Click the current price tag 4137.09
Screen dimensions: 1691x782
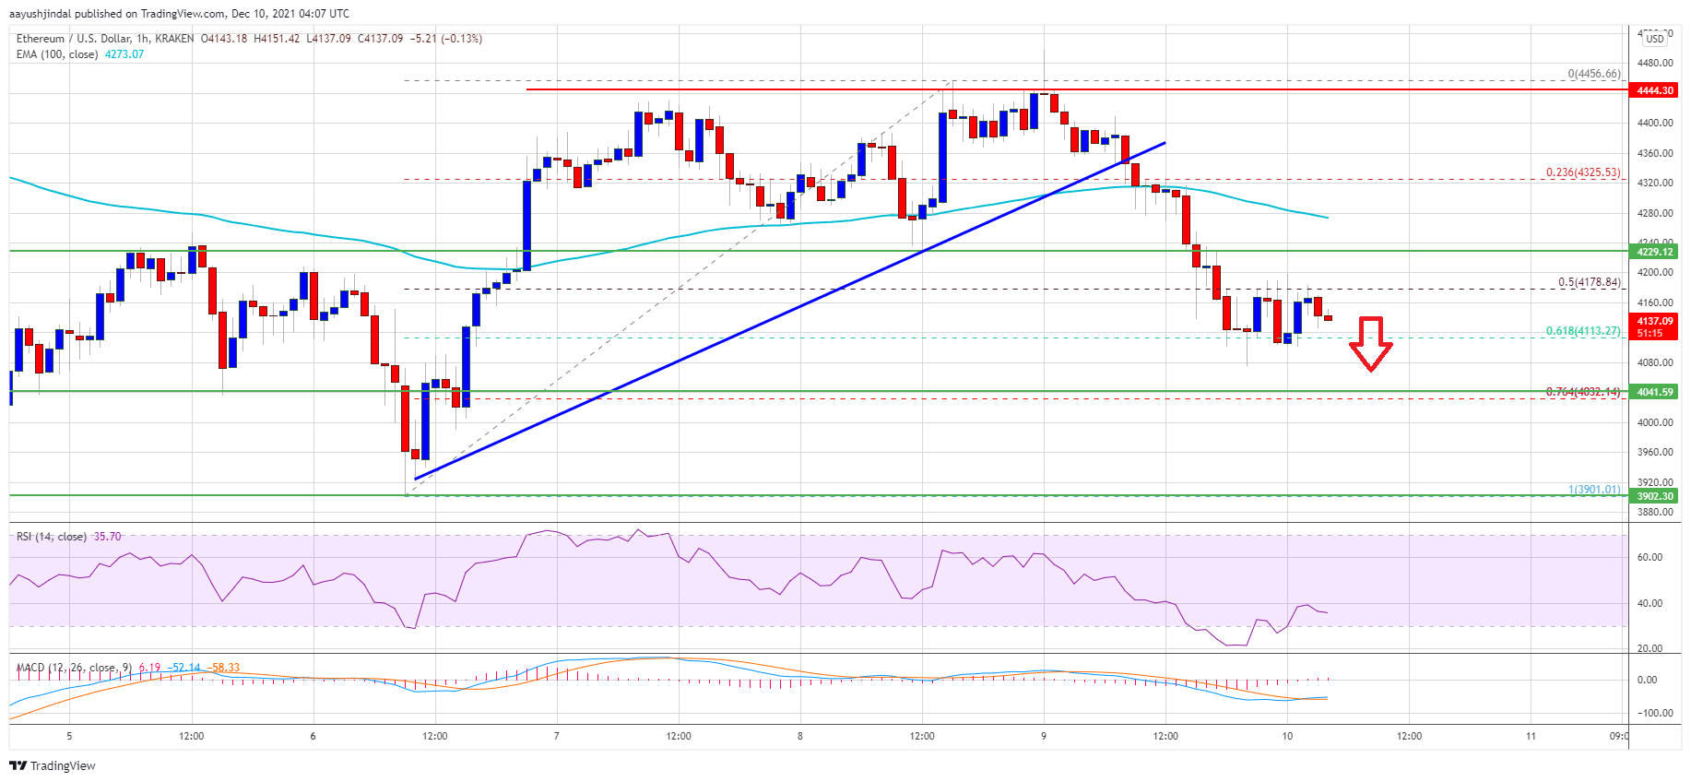tap(1655, 322)
